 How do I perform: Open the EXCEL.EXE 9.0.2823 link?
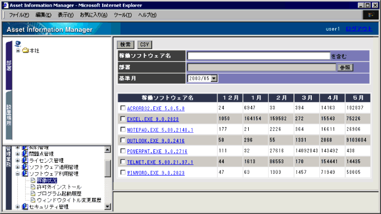point(153,119)
